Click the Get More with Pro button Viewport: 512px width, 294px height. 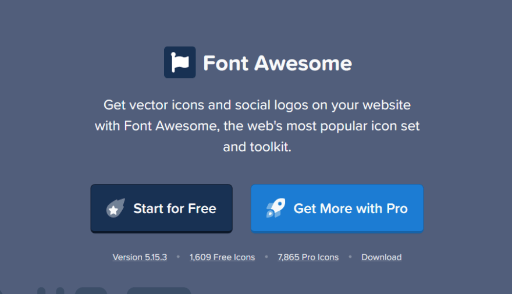pos(337,208)
